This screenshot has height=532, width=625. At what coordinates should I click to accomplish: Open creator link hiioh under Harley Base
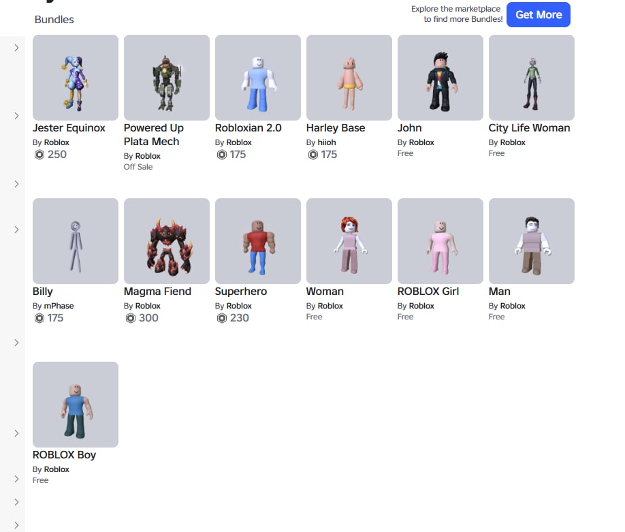(x=326, y=142)
